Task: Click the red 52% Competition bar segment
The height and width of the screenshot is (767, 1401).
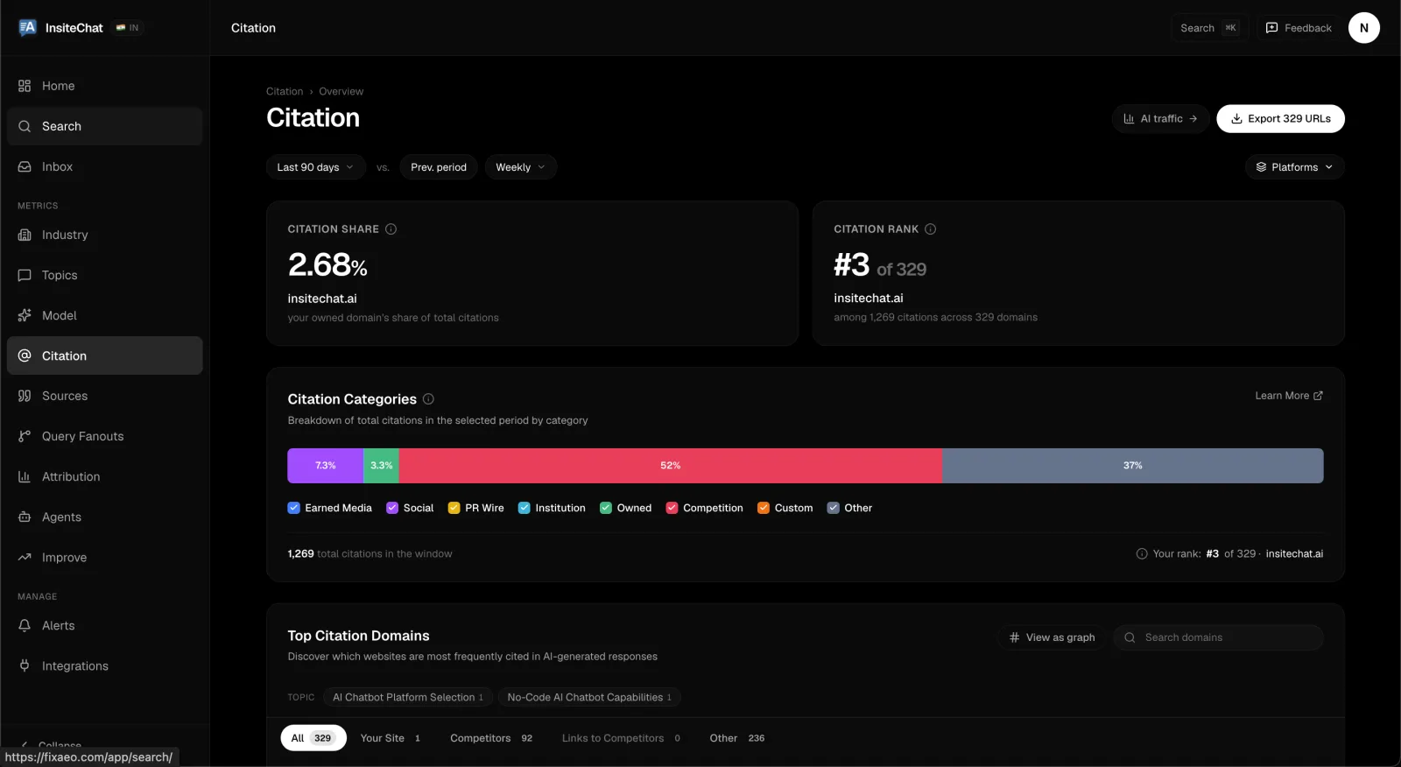Action: click(x=671, y=466)
